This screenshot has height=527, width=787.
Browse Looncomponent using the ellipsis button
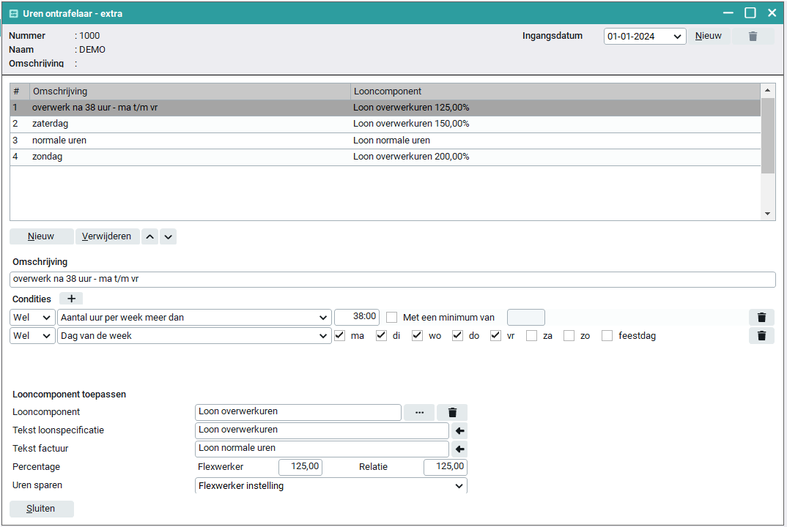tap(419, 412)
